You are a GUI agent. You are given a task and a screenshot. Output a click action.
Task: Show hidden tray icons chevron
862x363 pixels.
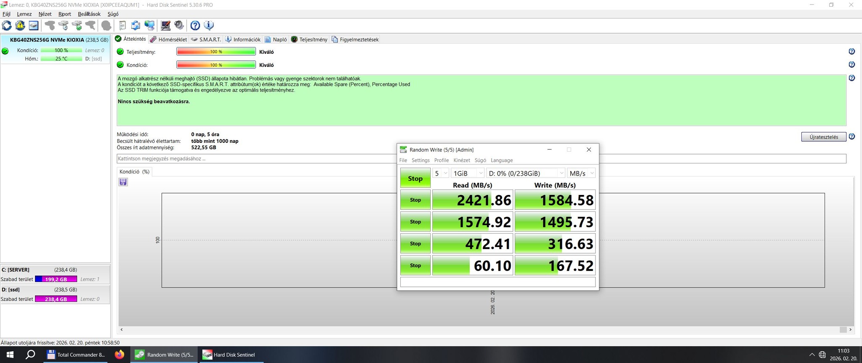811,355
